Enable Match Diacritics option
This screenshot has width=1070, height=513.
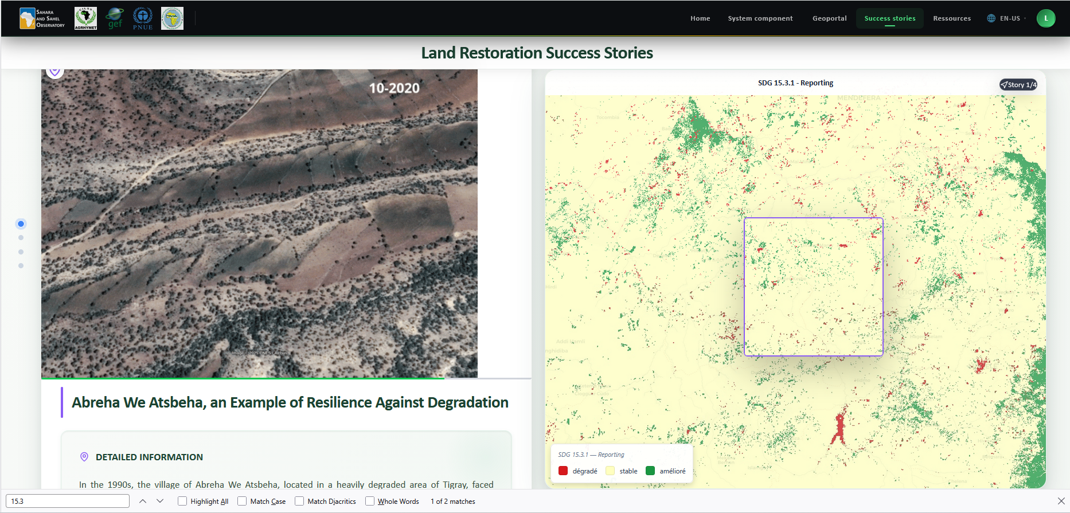tap(299, 501)
